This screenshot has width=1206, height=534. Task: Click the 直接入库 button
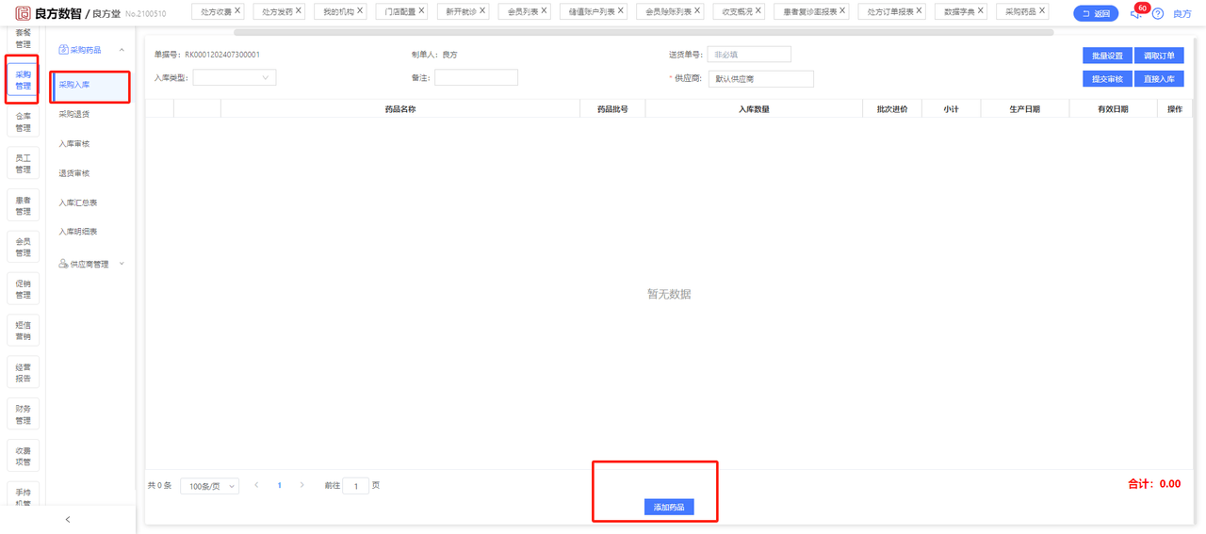point(1159,79)
